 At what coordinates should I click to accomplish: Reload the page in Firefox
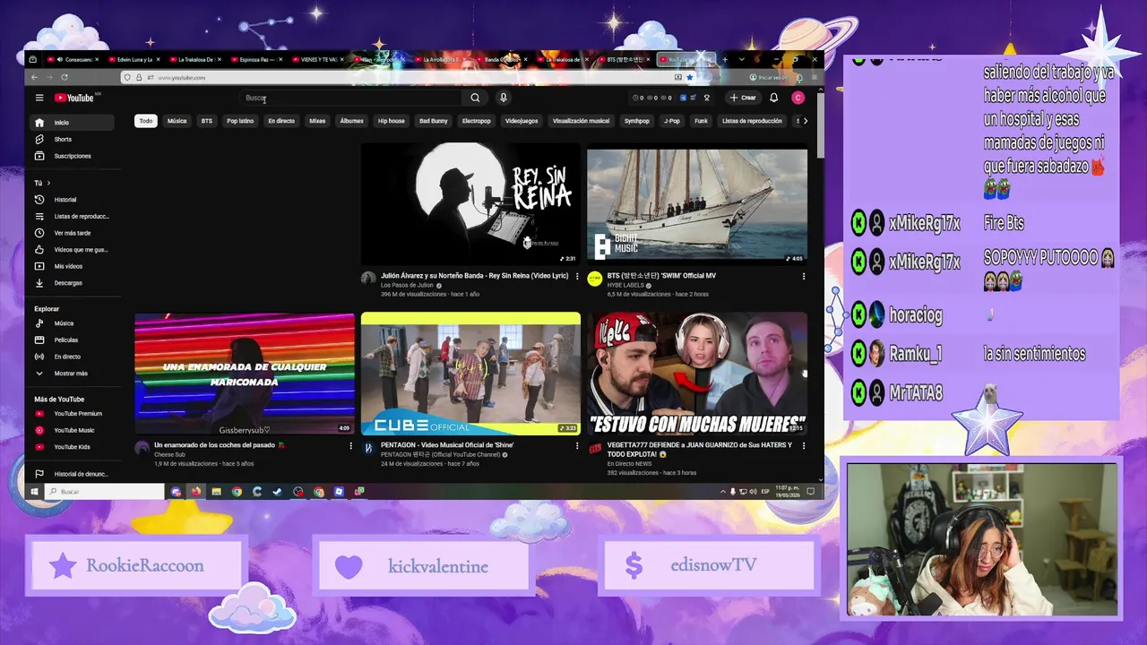65,77
